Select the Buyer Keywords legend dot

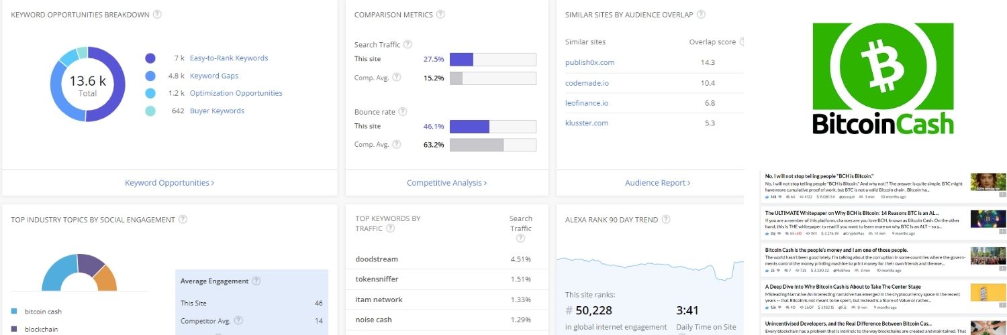pos(150,111)
